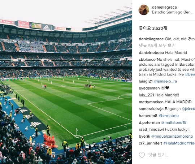Open daniellagrace profile picture
The width and height of the screenshot is (195, 164).
(144, 10)
